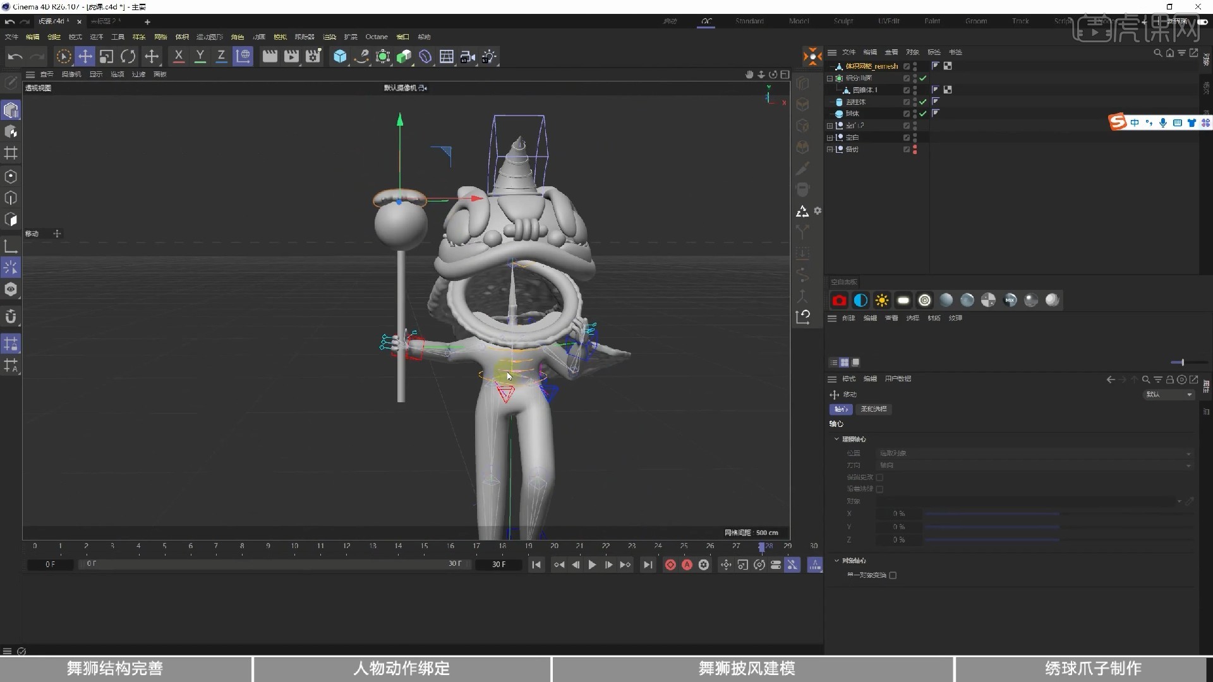The image size is (1213, 682).
Task: Open the 默认 dropdown in attributes panel
Action: tap(1169, 394)
